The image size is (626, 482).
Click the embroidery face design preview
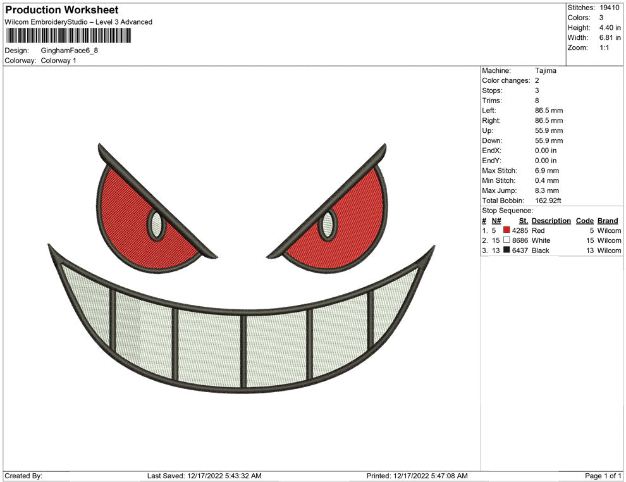click(242, 268)
